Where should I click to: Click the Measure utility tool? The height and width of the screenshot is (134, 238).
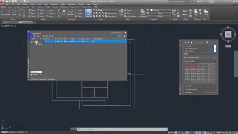(x=184, y=12)
